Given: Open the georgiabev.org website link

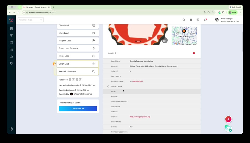Looking at the screenshot, I should (140, 117).
